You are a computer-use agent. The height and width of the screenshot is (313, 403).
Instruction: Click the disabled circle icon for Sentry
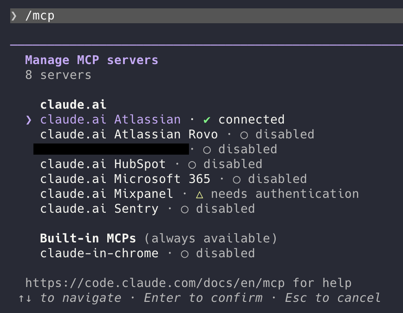click(185, 209)
